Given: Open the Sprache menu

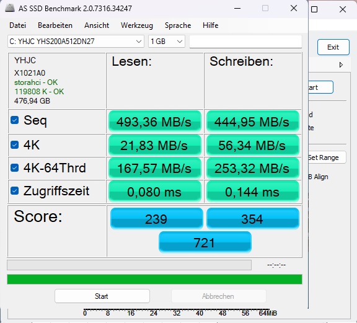Looking at the screenshot, I should (x=178, y=25).
